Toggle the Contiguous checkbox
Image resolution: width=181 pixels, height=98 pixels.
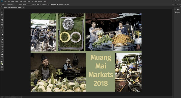click(x=57, y=4)
